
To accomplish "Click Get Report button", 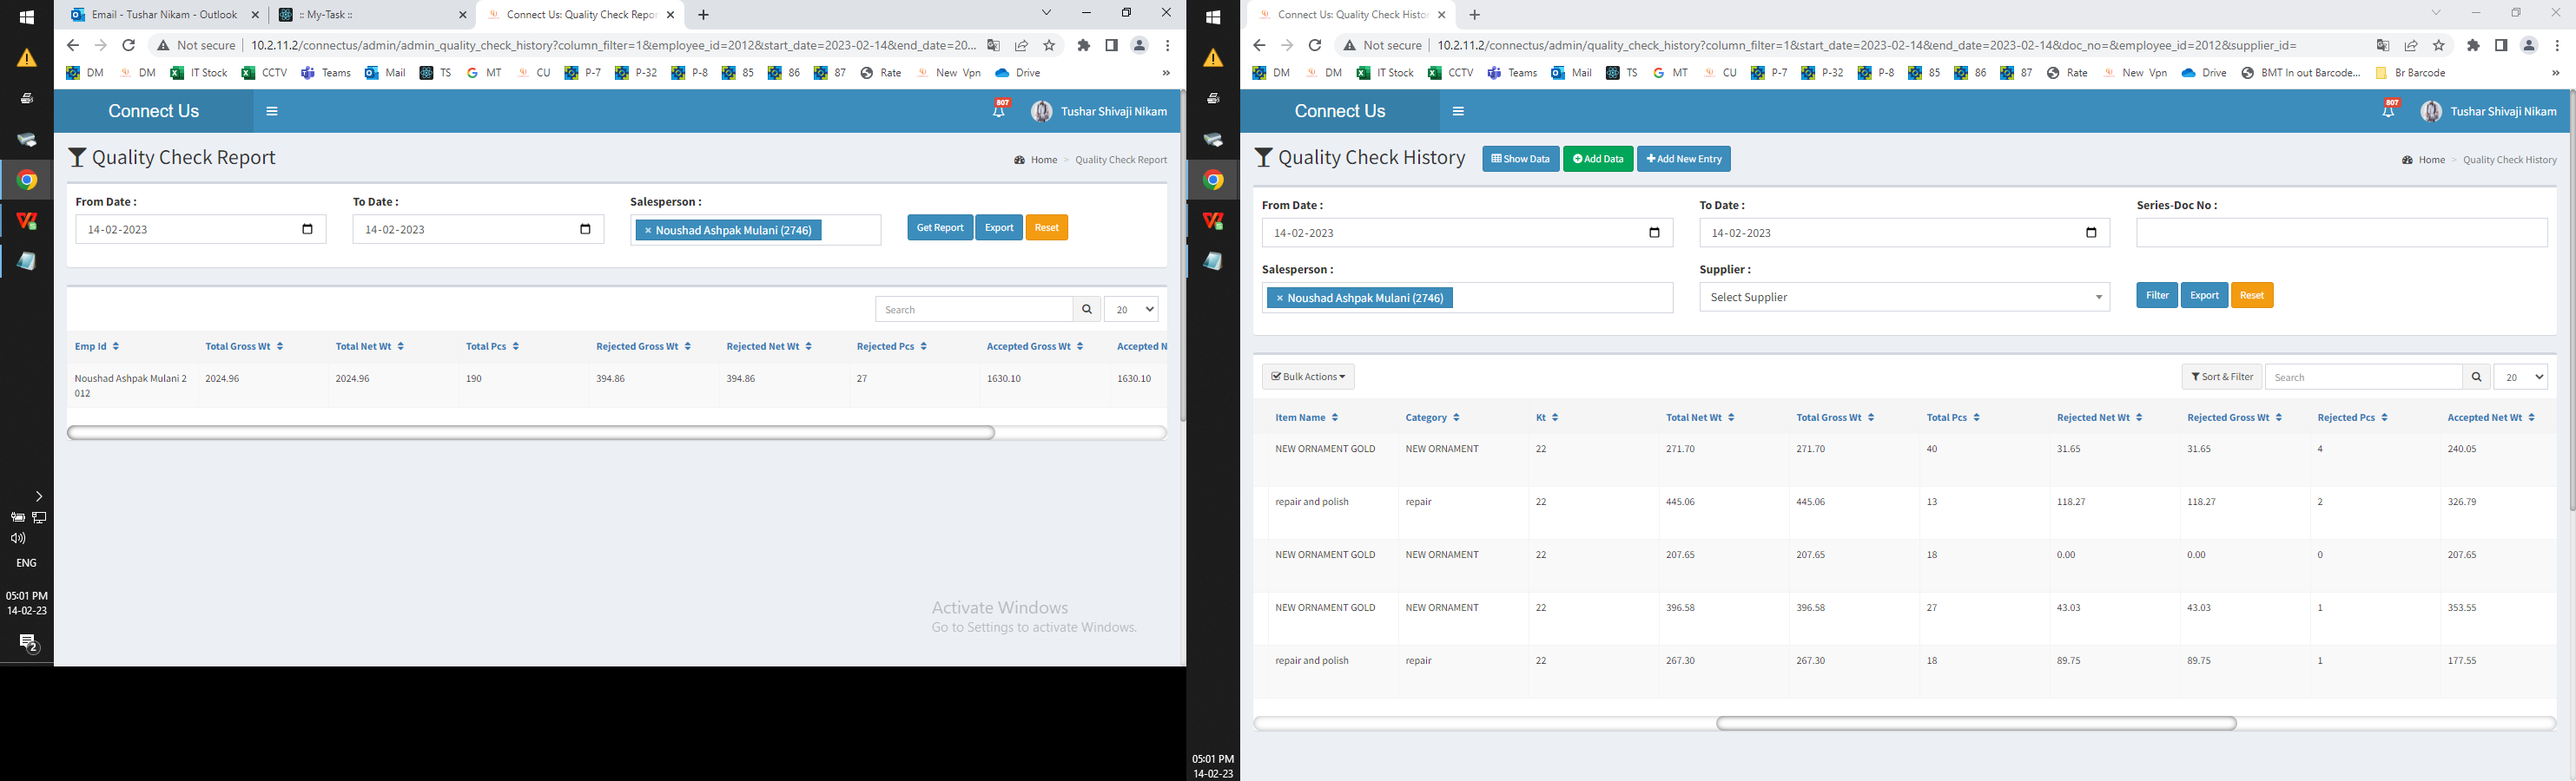I will 940,227.
